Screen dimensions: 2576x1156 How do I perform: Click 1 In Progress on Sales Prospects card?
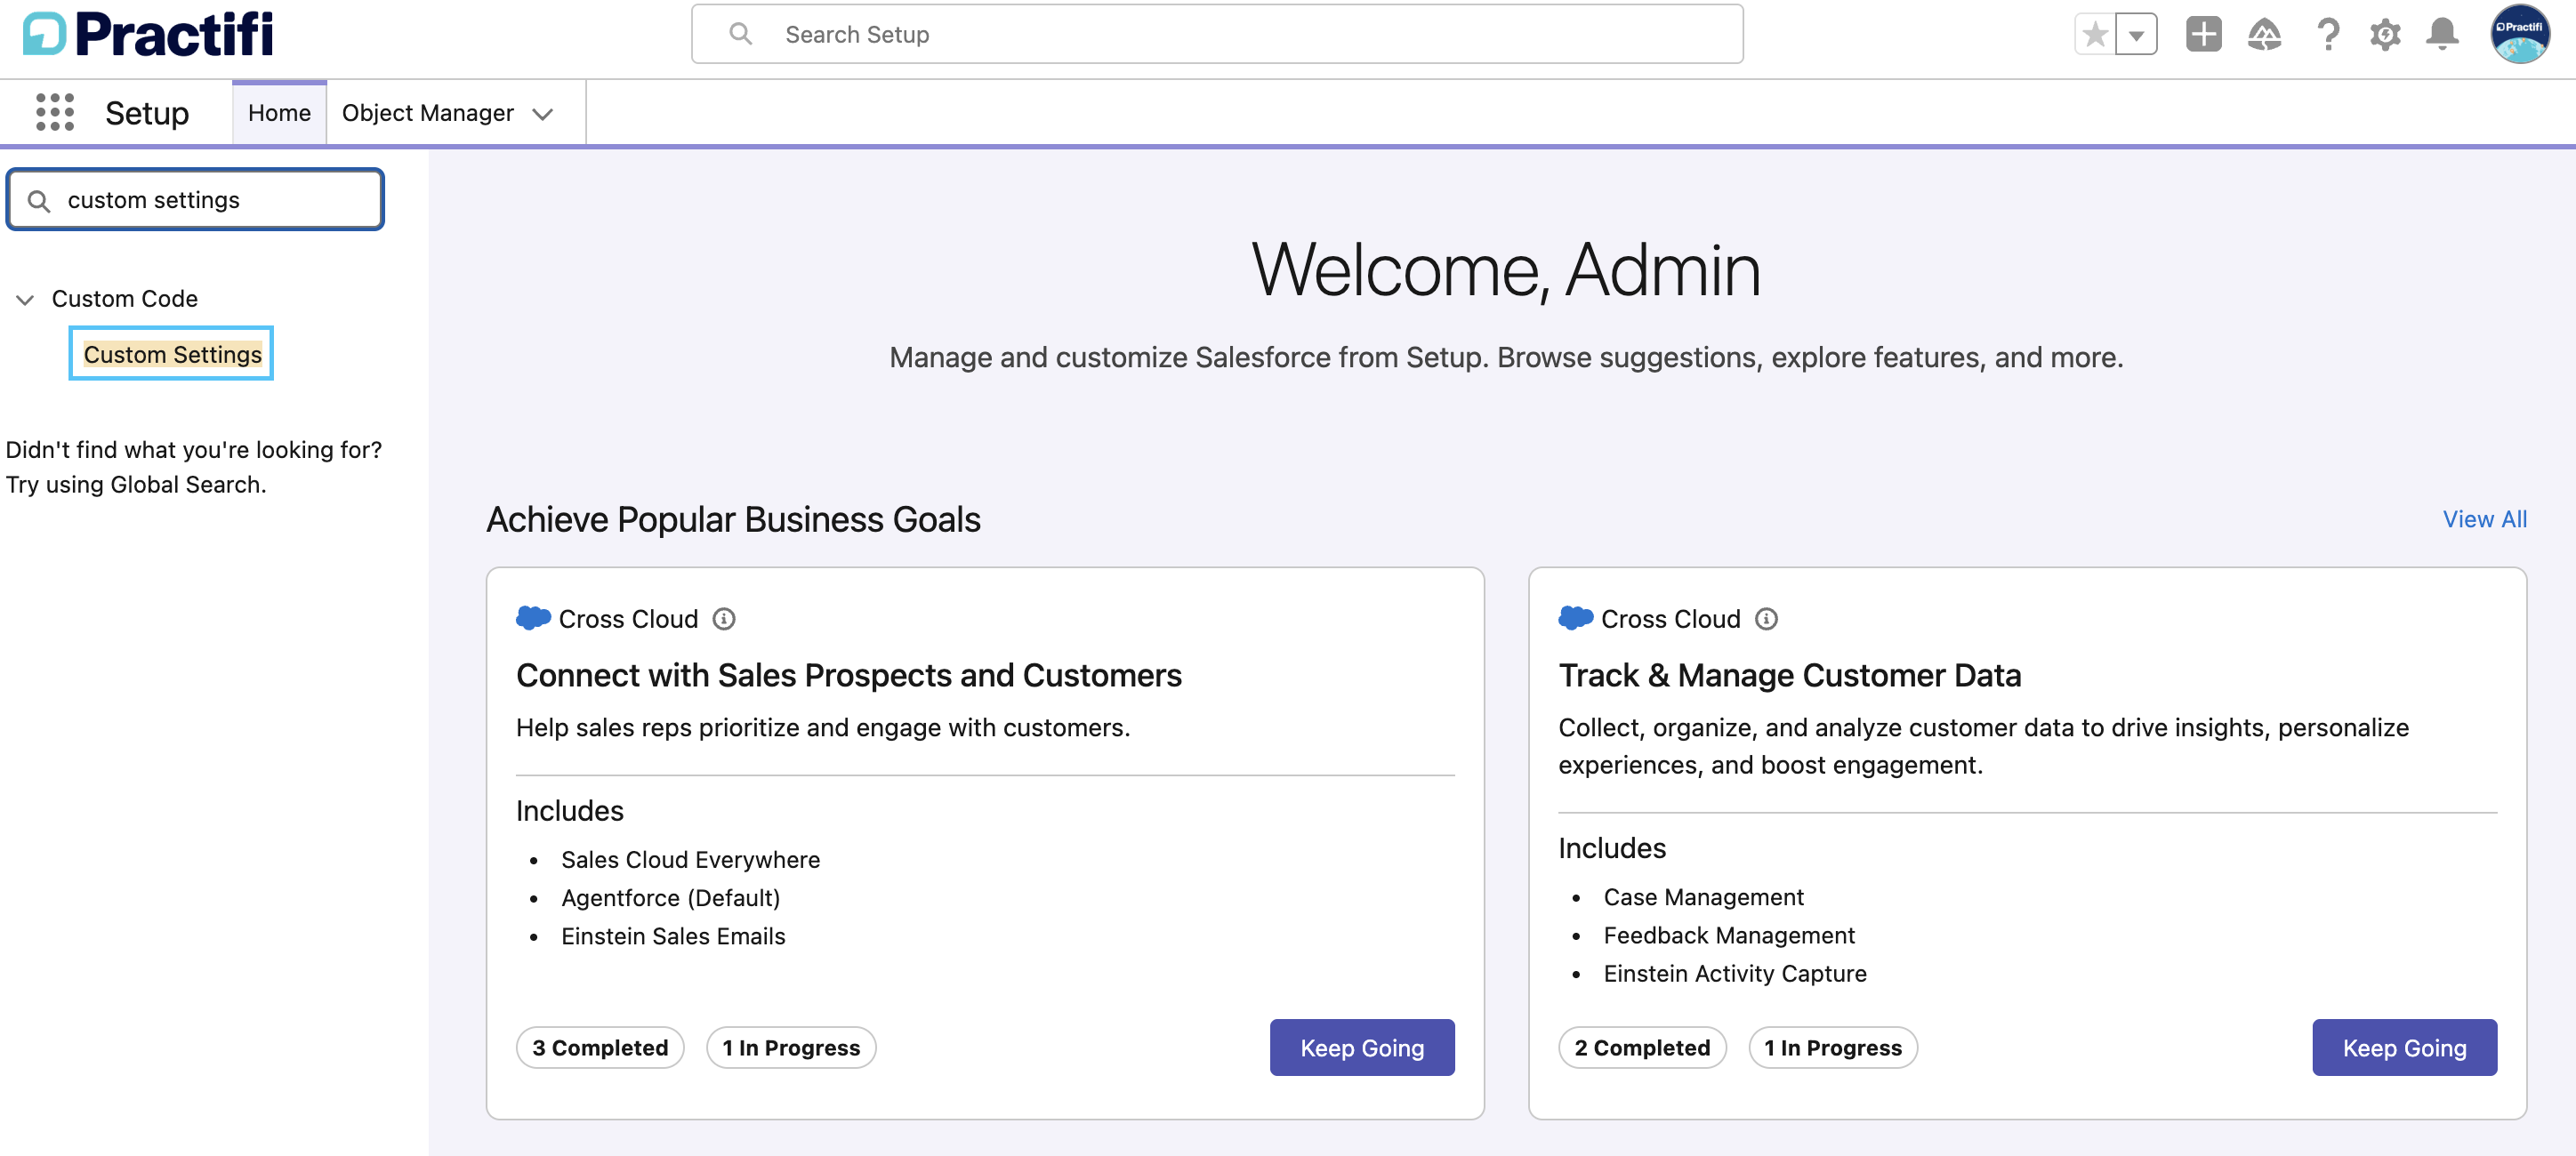(791, 1047)
